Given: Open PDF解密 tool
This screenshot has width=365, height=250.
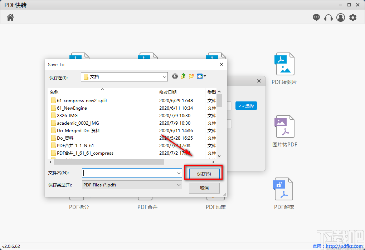Looking at the screenshot, I should (x=284, y=194).
